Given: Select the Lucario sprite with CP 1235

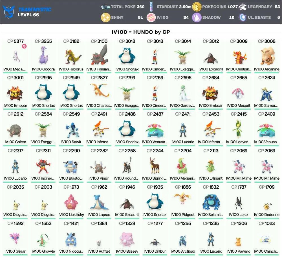Looking at the screenshot, I should point(211,239).
